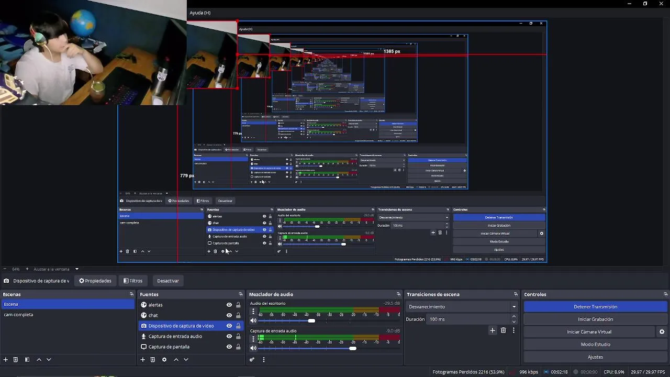Screen dimensions: 670x377
Task: Float the Escenas dock panel
Action: coord(131,294)
